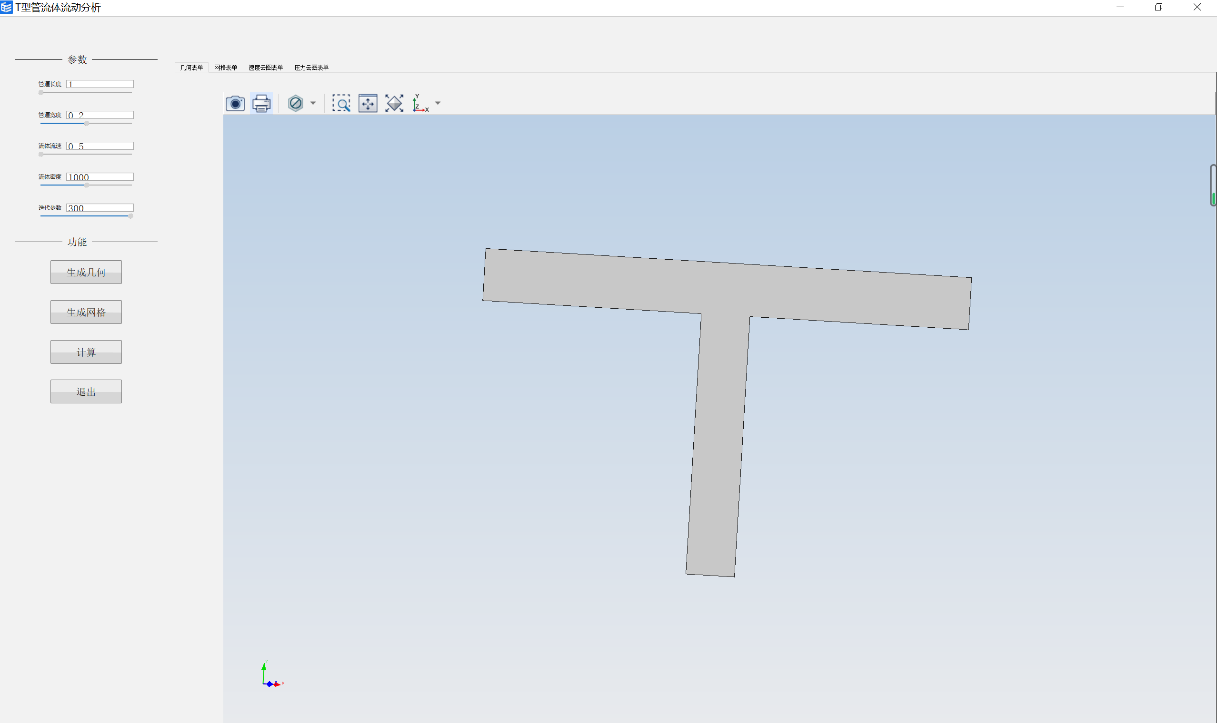Open the 压力云图表单 tab
Viewport: 1217px width, 723px height.
click(311, 68)
